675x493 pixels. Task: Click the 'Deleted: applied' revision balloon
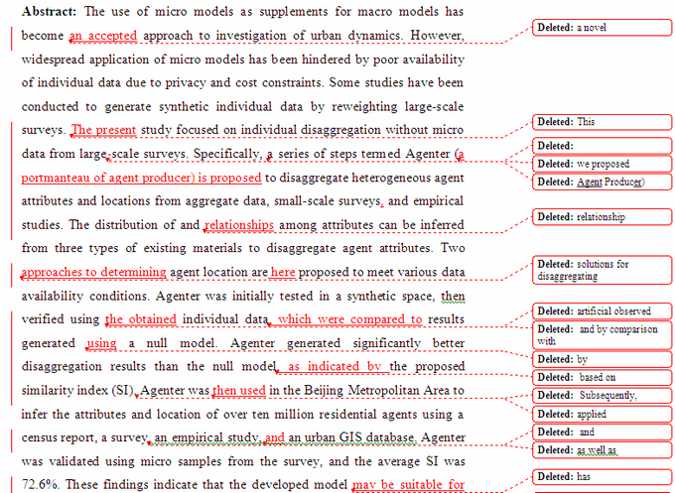click(x=602, y=414)
